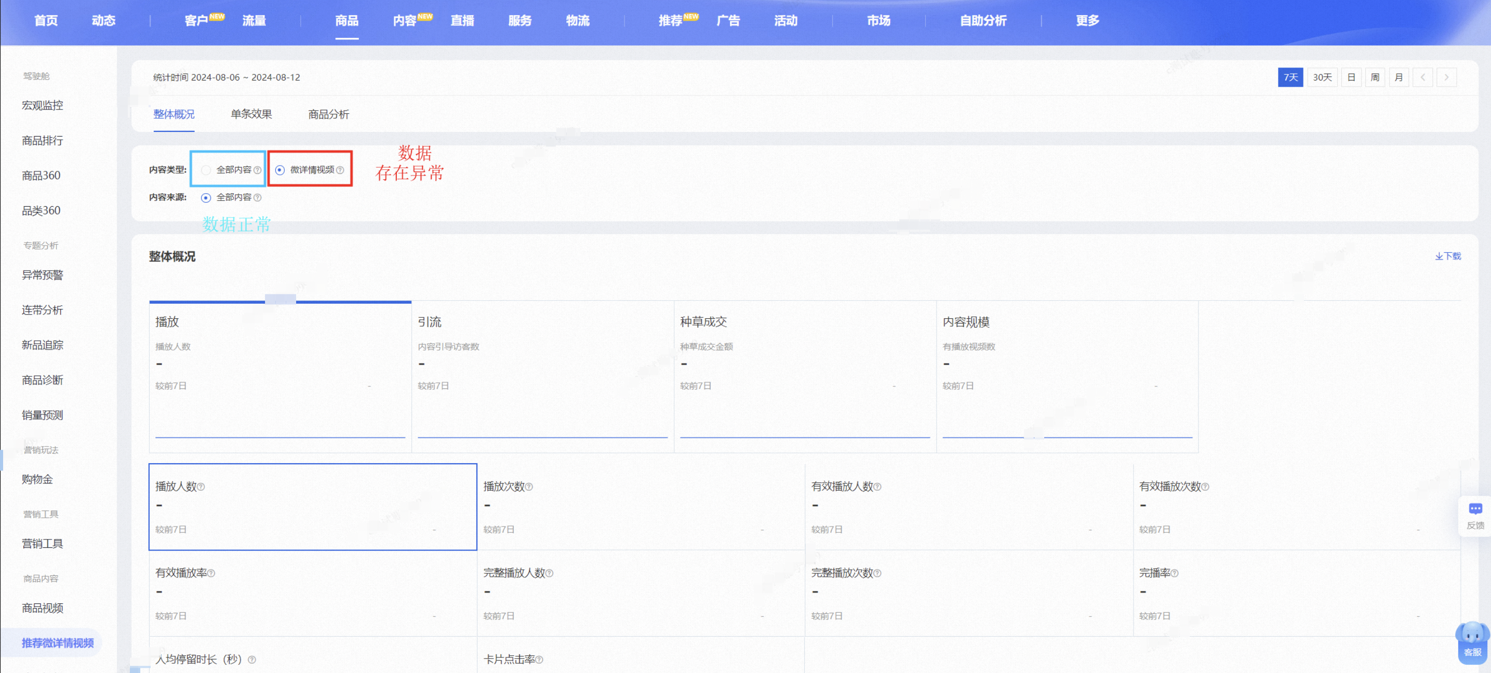This screenshot has height=673, width=1491.
Task: Open 商品视频 in sidebar
Action: (x=42, y=608)
